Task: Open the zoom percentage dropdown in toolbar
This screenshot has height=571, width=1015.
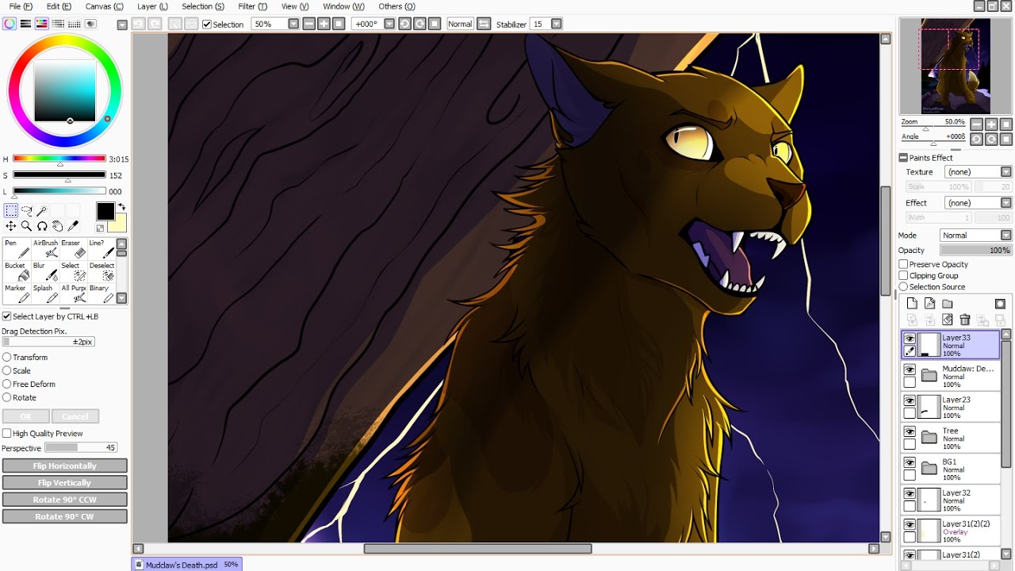Action: [293, 24]
